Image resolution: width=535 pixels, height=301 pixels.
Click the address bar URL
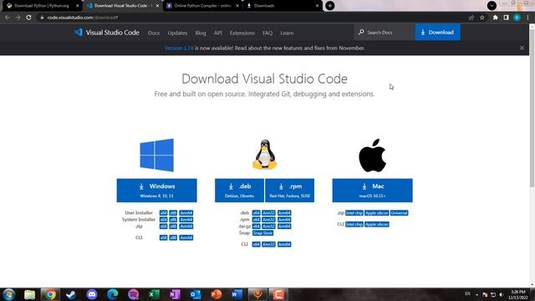pos(82,18)
